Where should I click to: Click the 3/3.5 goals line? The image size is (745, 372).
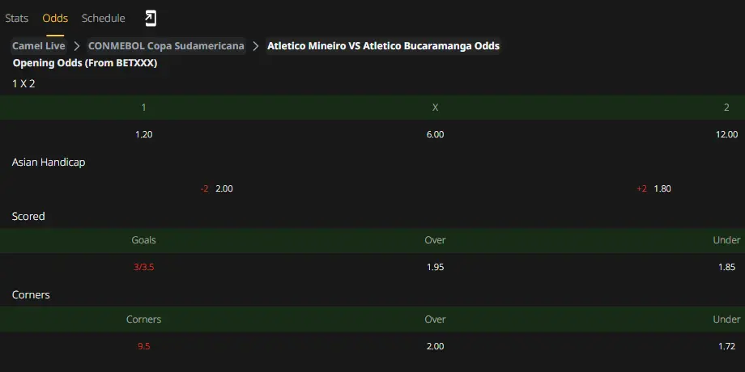pos(143,267)
